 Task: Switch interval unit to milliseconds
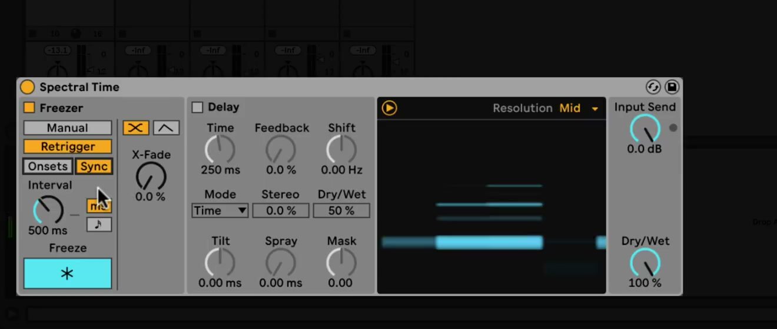(99, 206)
